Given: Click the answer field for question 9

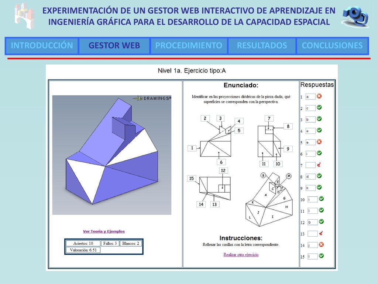Looking at the screenshot, I should (310, 188).
